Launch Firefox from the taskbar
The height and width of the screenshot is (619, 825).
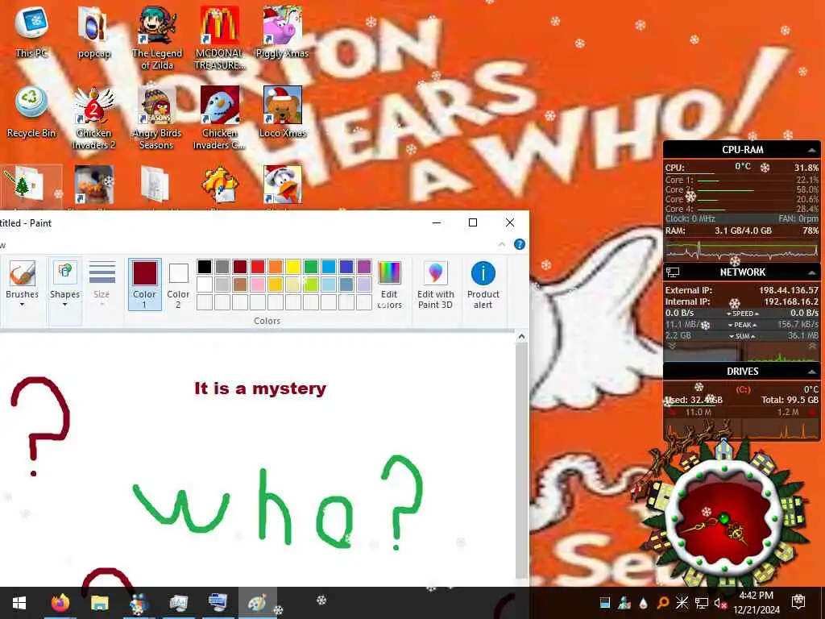[60, 603]
